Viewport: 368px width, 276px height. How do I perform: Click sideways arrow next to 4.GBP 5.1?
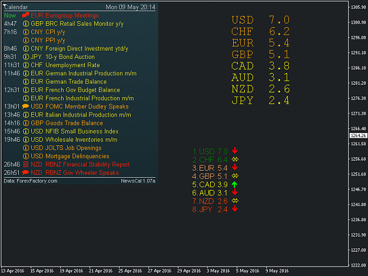[x=235, y=176]
